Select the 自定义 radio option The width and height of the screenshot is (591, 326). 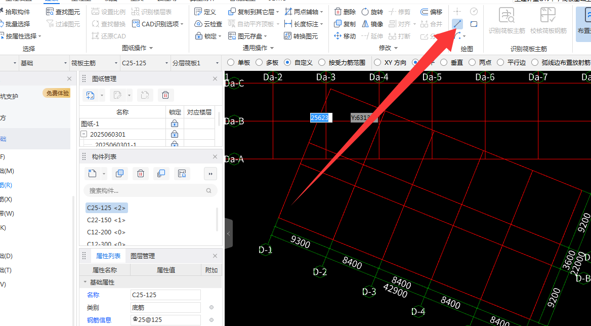(287, 63)
